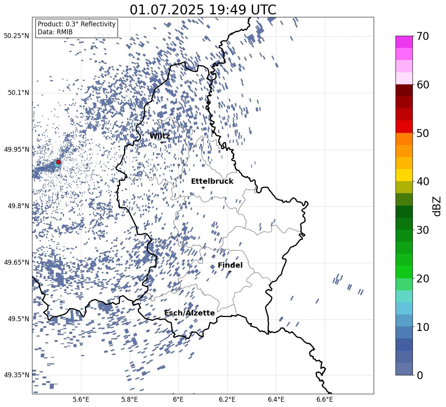446x407 pixels.
Task: Click the dBZ colorbar label
Action: click(x=437, y=206)
